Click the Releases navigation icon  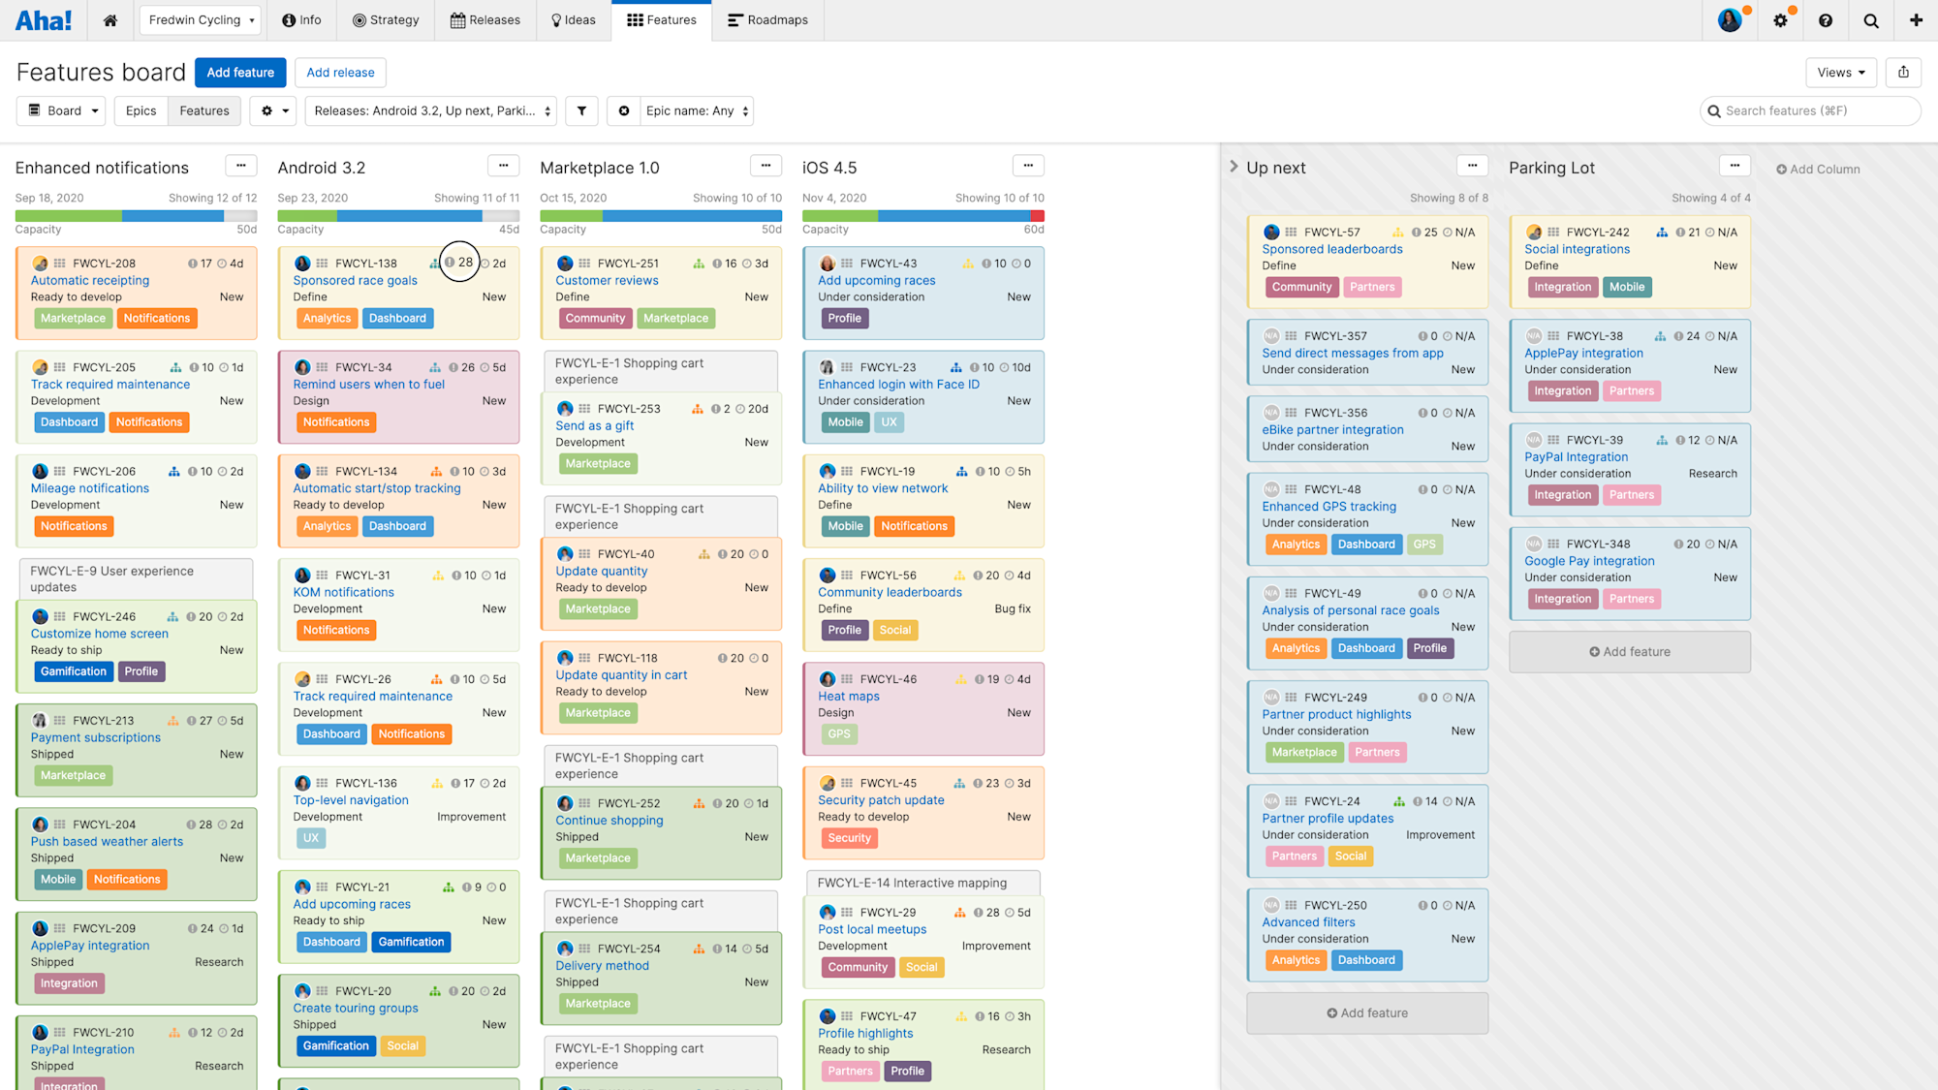tap(456, 20)
